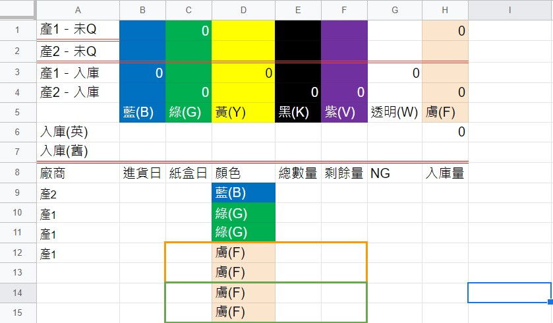
Task: Select the 黃(Y) yellow label cell
Action: click(x=243, y=113)
